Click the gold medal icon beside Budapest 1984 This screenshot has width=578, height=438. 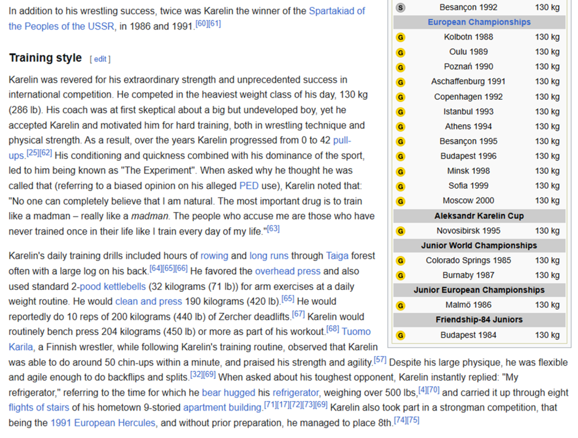pos(401,335)
